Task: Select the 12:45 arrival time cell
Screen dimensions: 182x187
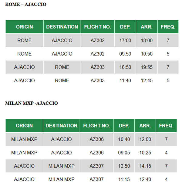Action: click(x=147, y=80)
